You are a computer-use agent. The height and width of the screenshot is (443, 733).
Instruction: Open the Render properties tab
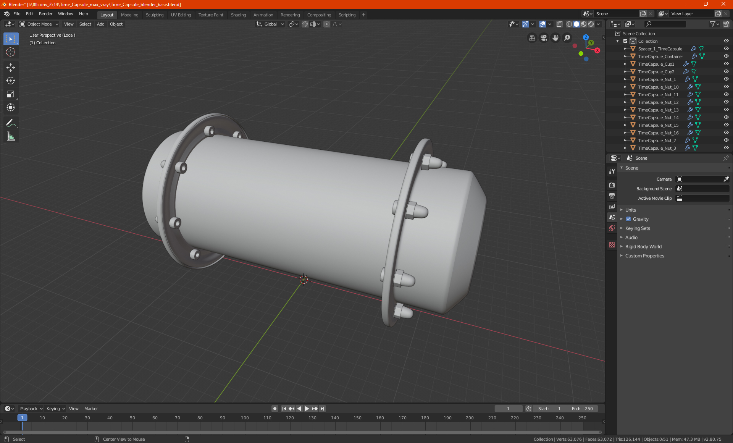coord(612,185)
